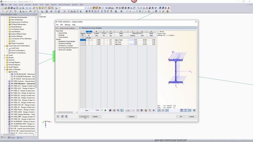
Task: Click eye icon to view in RFEM graphic
Action: coord(154,110)
